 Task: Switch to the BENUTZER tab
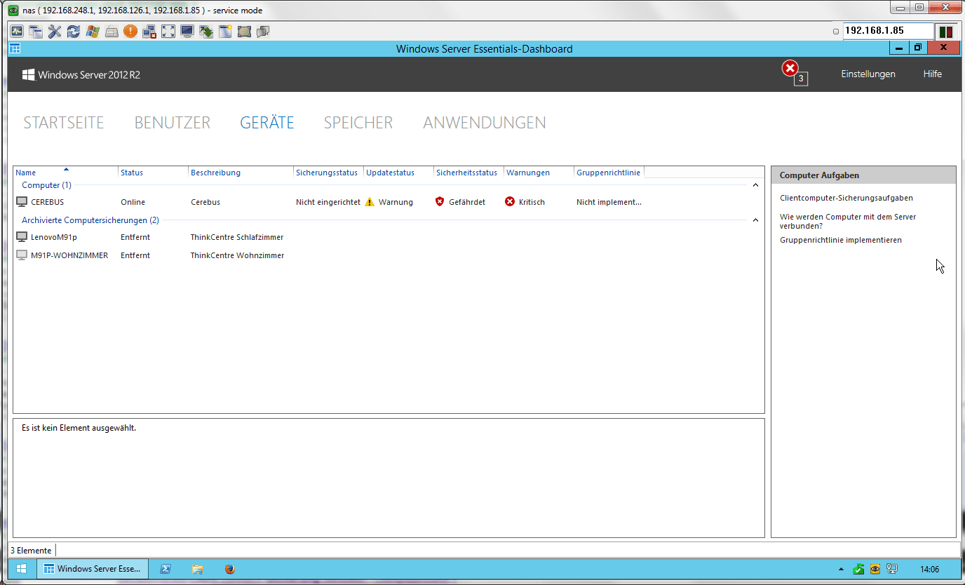coord(173,123)
